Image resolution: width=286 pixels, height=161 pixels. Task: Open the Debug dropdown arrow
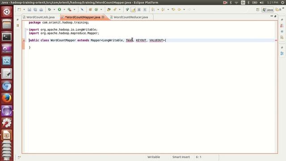(x=54, y=9)
